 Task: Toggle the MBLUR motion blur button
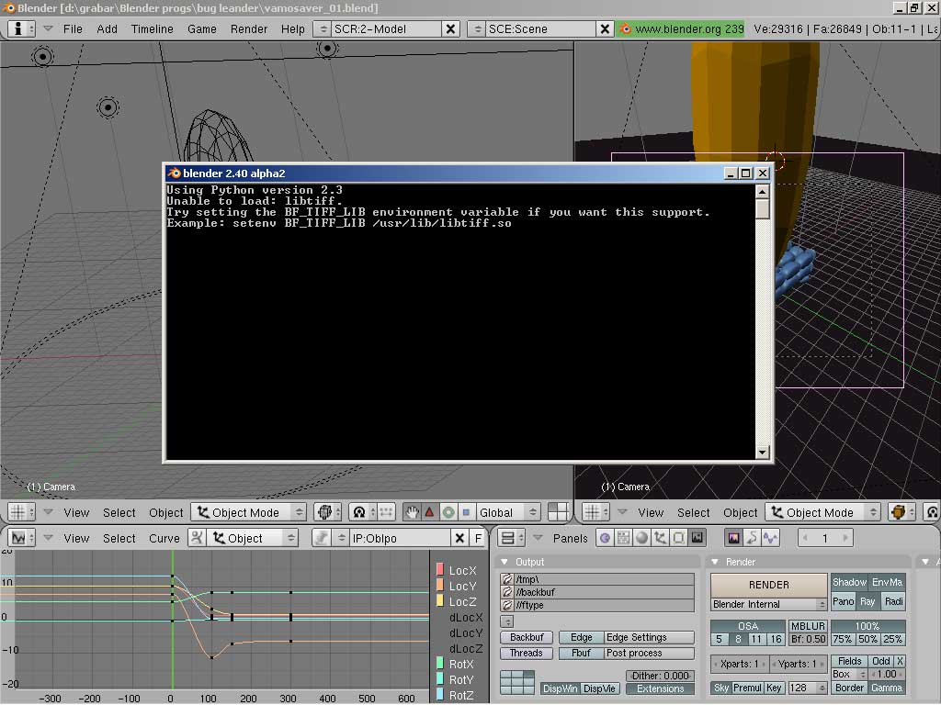tap(808, 626)
